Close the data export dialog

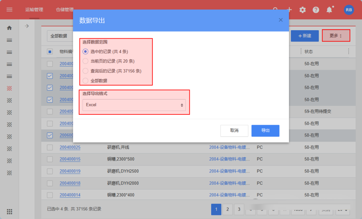281,20
